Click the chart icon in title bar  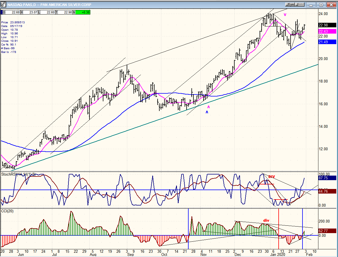(x=3, y=5)
